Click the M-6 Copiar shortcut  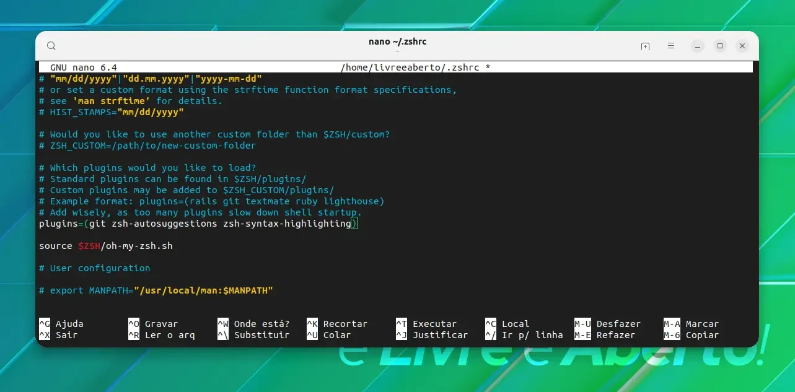pyautogui.click(x=692, y=335)
